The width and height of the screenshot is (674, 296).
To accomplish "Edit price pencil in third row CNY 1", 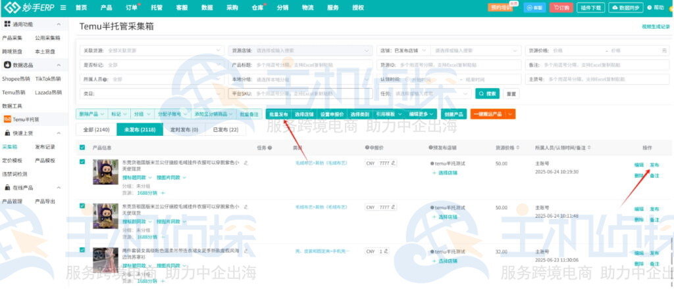I will (386, 251).
